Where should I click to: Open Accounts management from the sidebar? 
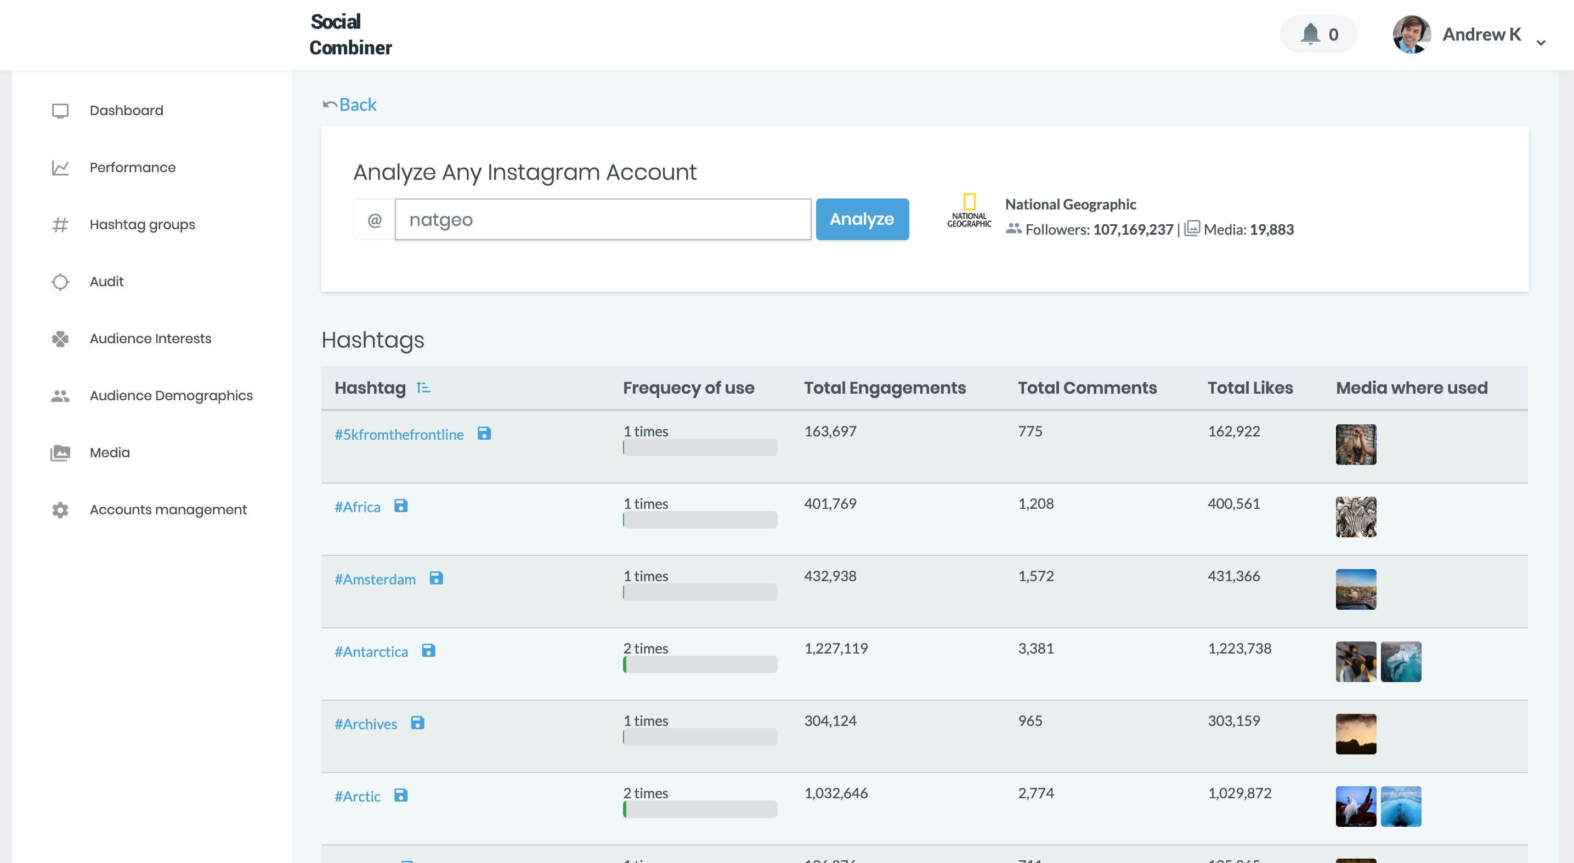coord(168,509)
